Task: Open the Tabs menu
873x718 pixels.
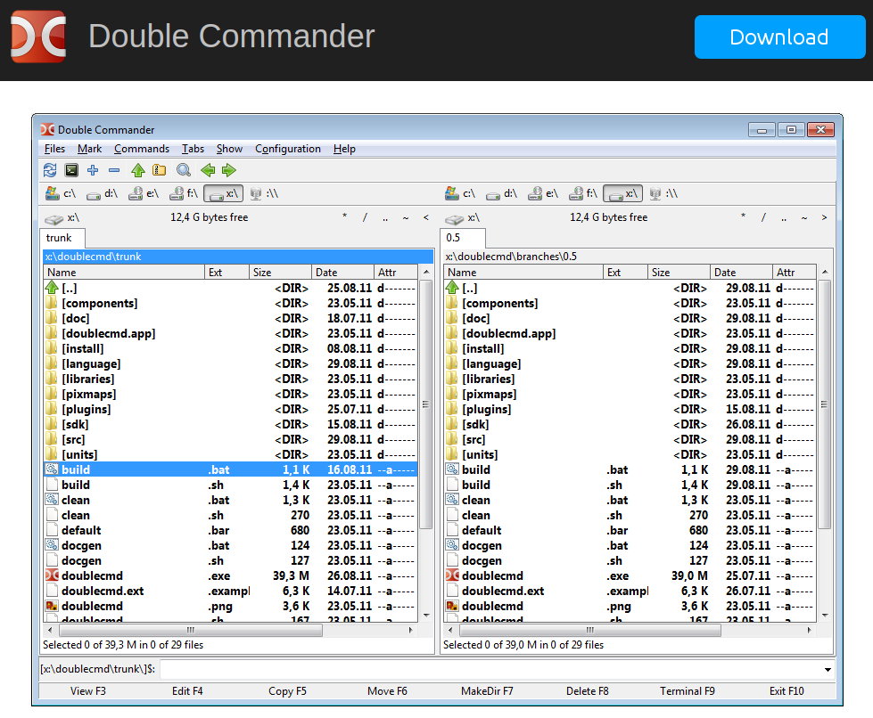Action: (193, 149)
